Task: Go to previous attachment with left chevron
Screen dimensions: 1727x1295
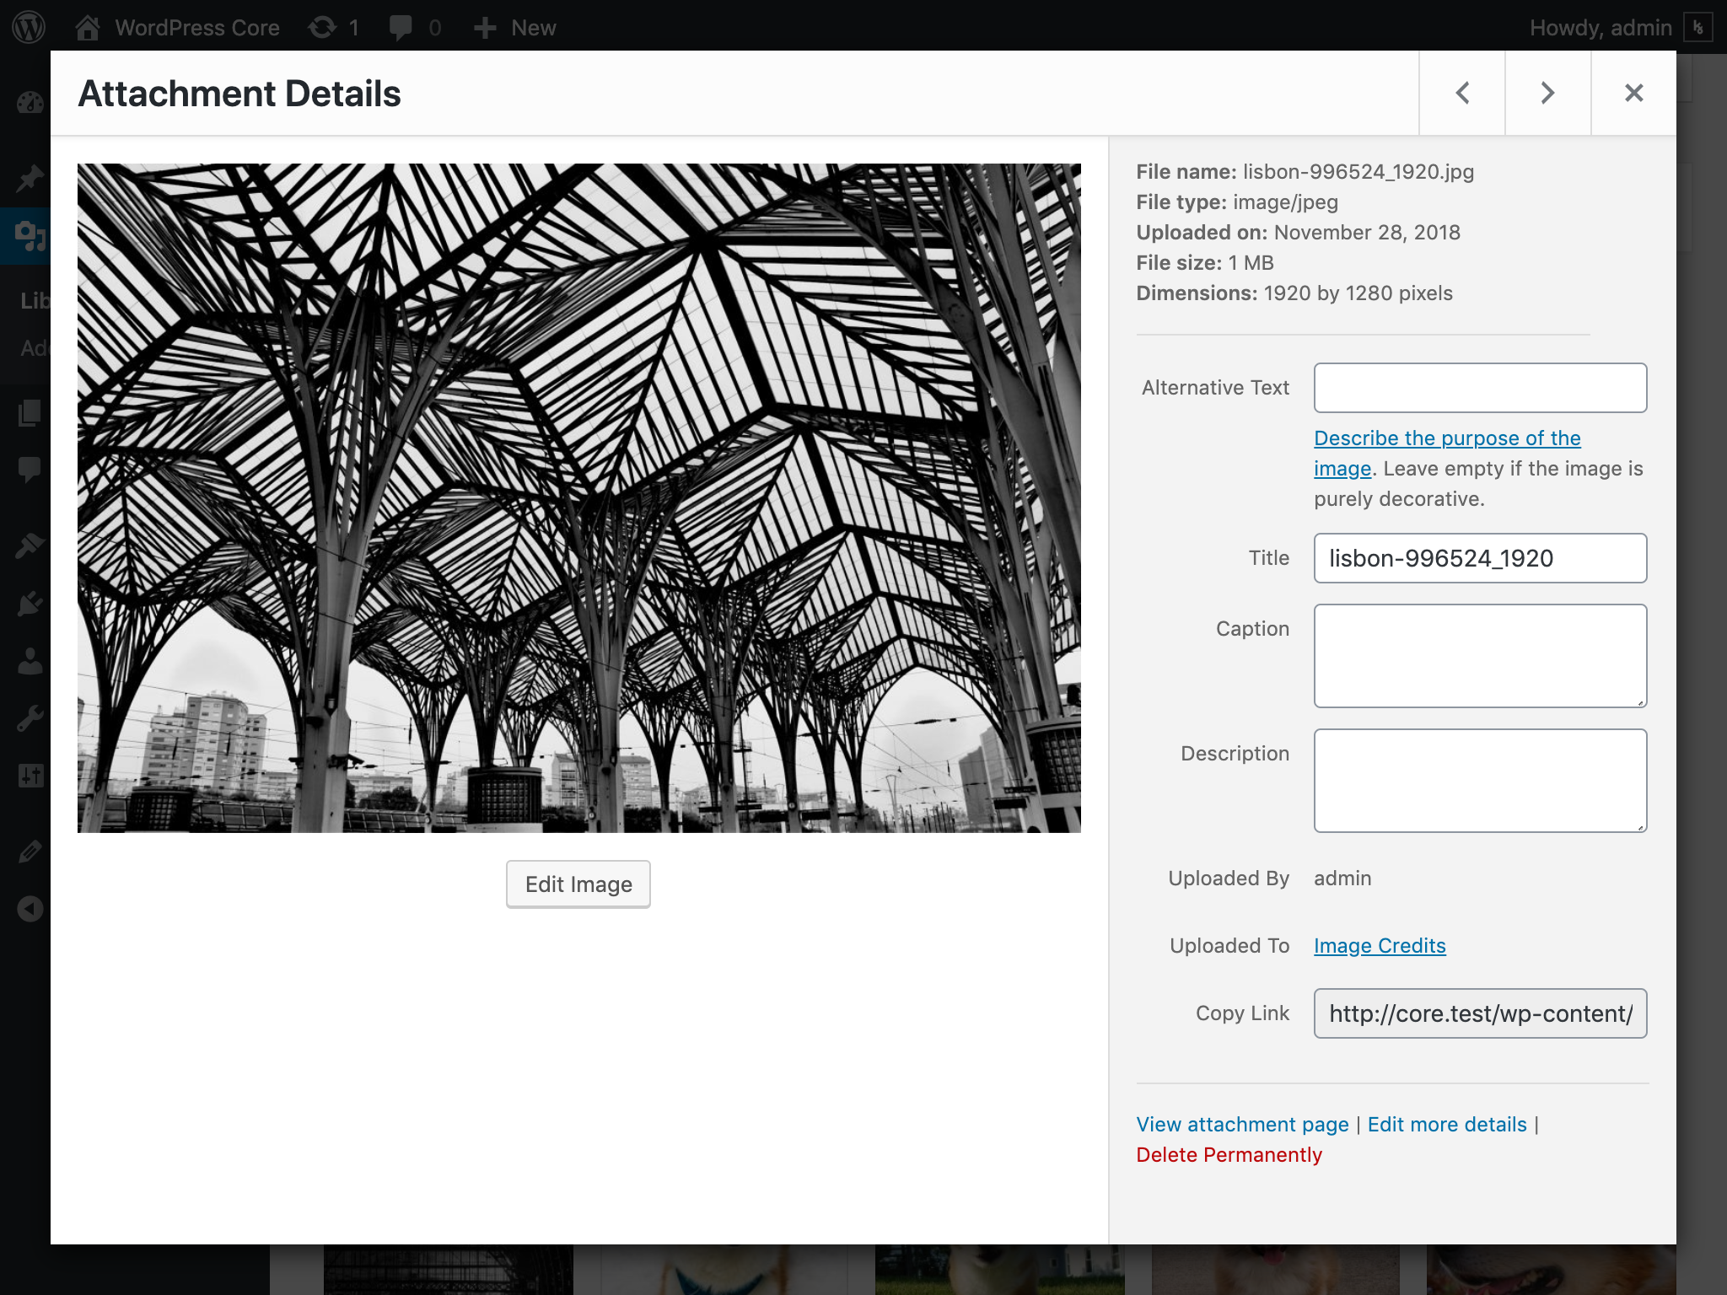Action: point(1462,93)
